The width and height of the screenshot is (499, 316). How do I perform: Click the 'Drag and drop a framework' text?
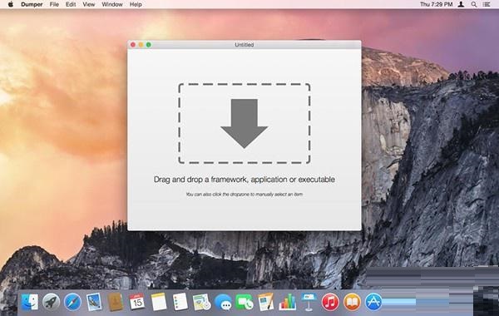(244, 180)
